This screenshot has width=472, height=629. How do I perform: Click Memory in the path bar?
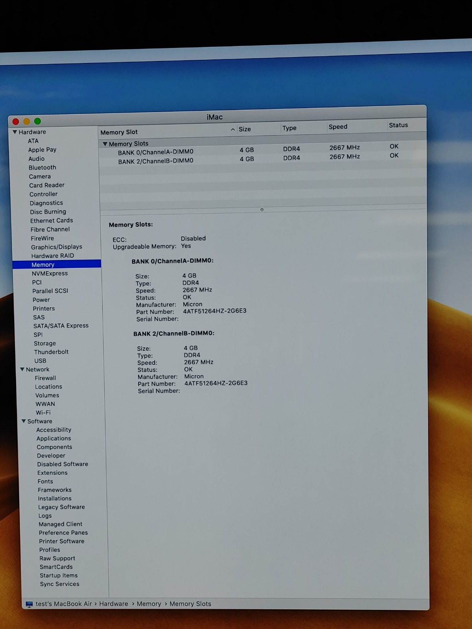click(x=149, y=604)
